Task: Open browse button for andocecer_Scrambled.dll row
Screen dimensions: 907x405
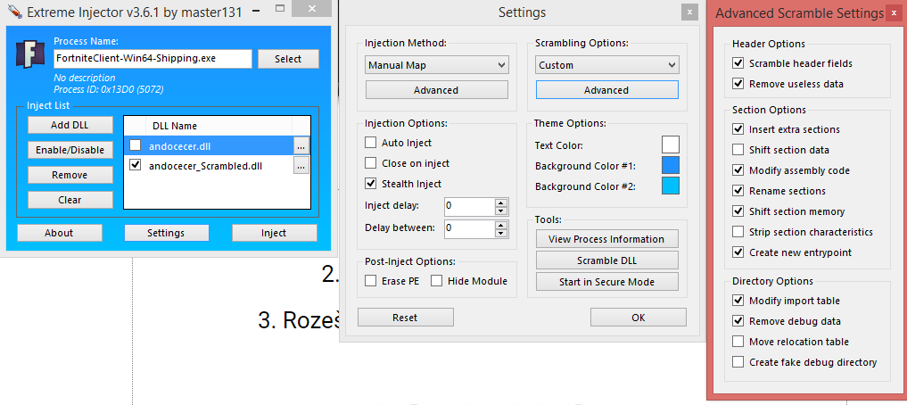Action: coord(301,165)
